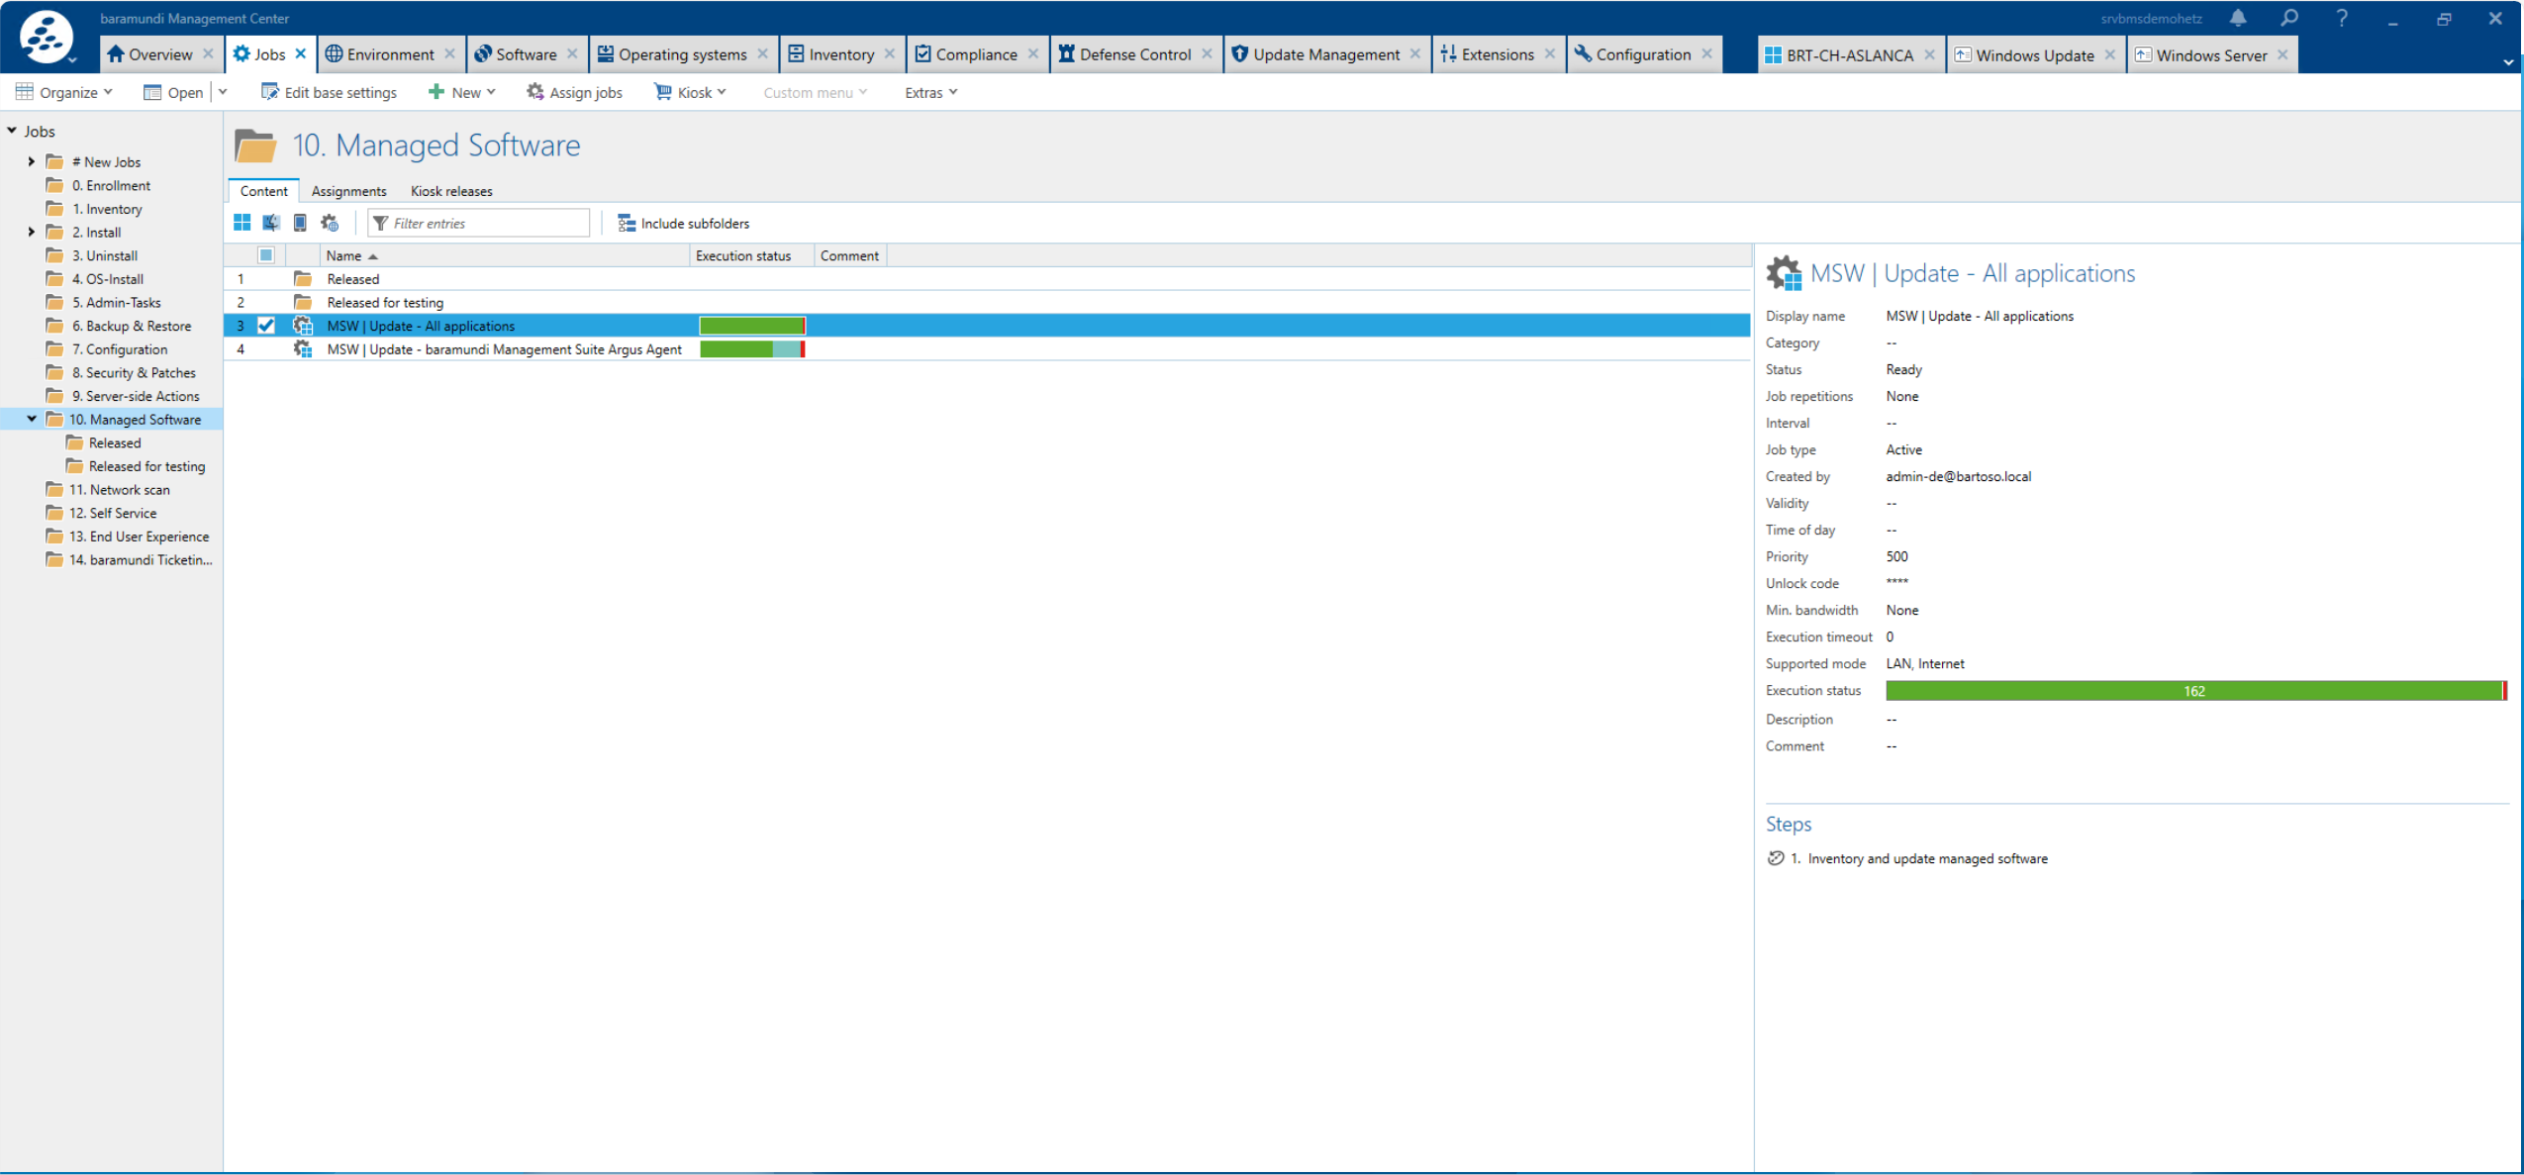
Task: Uncheck the MSW Update All applications row checkbox
Action: (x=266, y=326)
